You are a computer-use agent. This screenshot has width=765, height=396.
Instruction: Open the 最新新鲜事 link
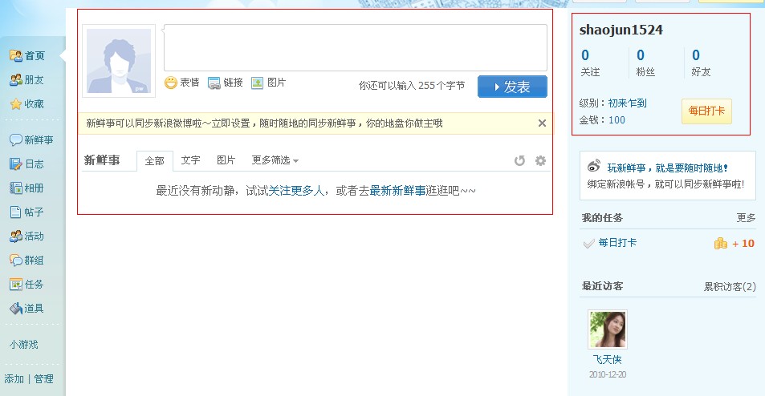397,191
